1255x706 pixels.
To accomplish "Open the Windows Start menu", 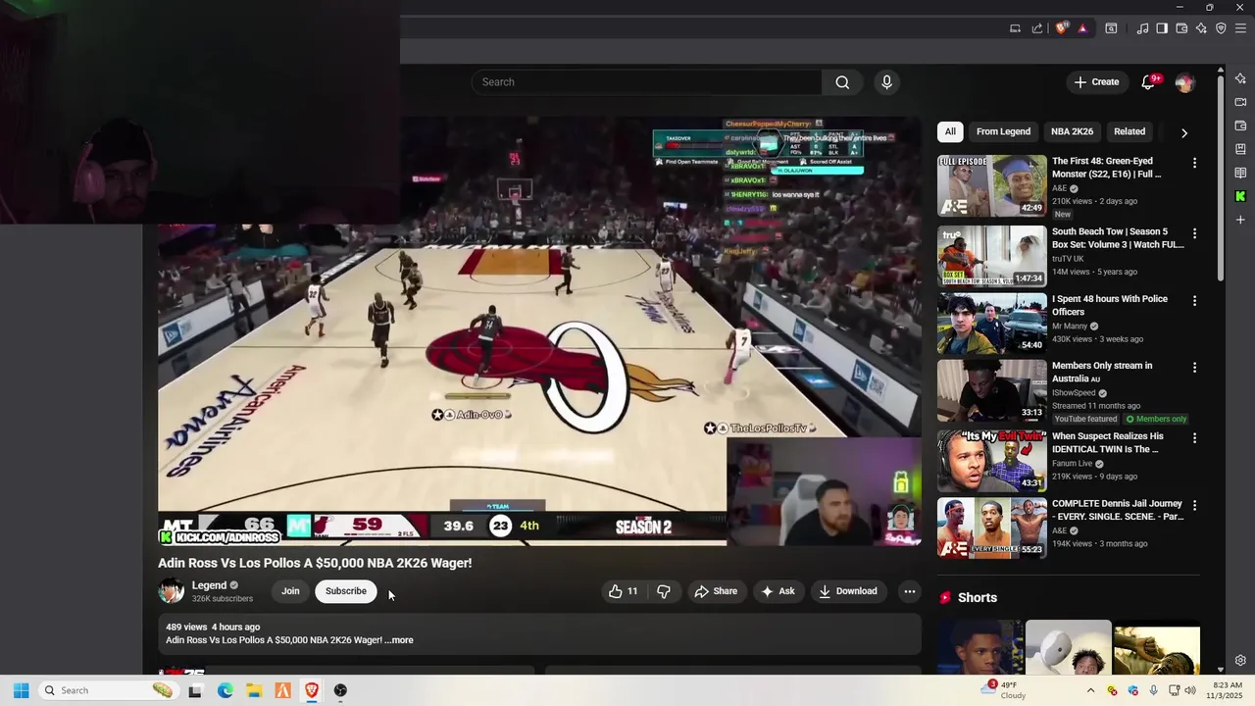I will click(x=21, y=690).
